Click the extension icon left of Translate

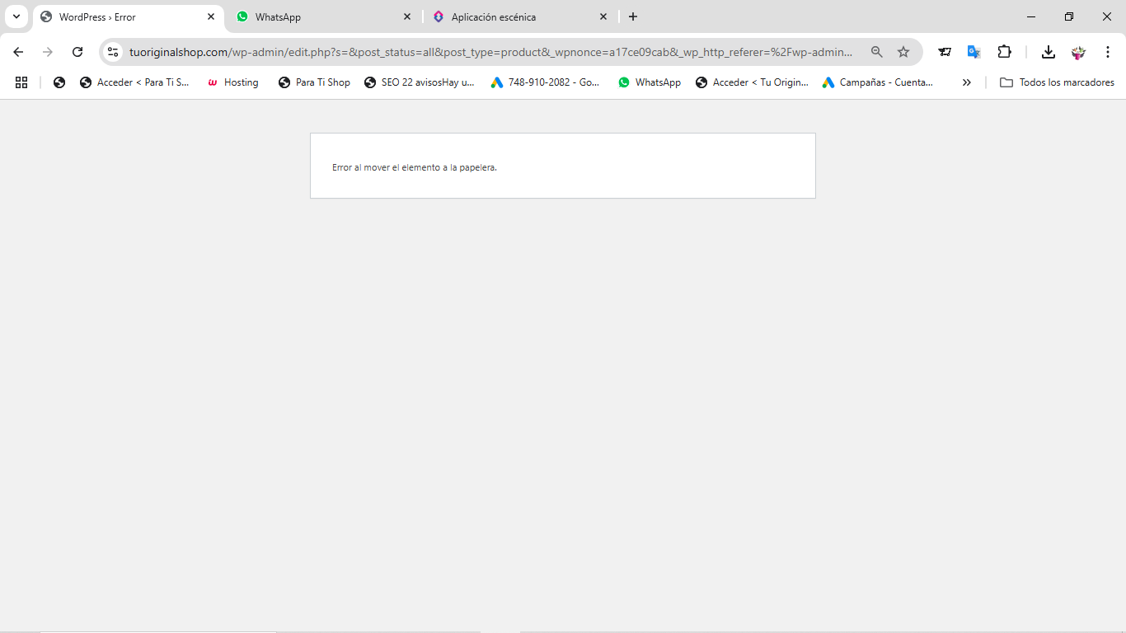pyautogui.click(x=945, y=52)
